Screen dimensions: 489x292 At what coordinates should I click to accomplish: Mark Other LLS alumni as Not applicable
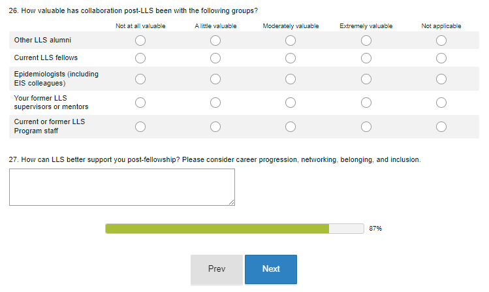pos(441,41)
